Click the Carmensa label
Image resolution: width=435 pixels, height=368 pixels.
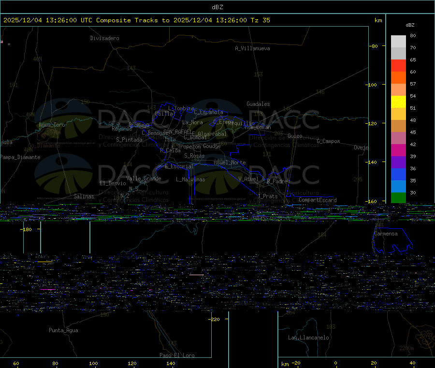[x=386, y=234]
